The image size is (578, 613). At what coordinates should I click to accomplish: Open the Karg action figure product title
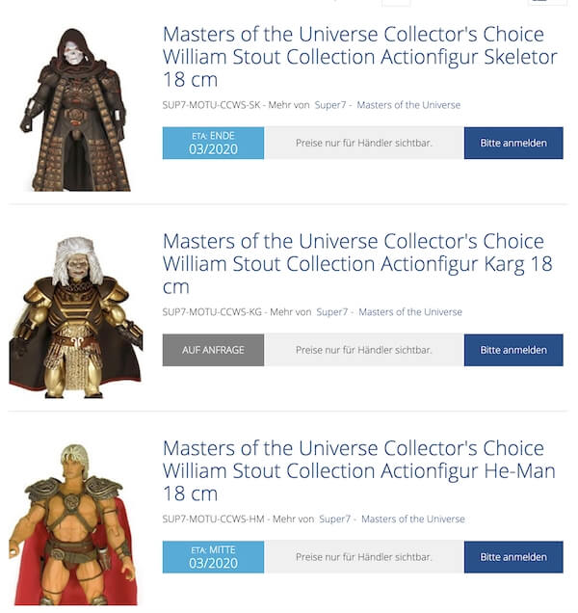[357, 263]
